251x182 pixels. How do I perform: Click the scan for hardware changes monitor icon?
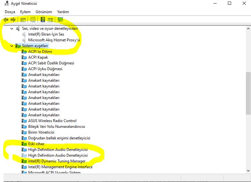(60, 20)
